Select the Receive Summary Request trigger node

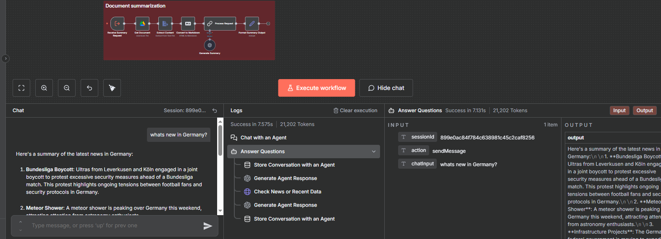[x=117, y=23]
